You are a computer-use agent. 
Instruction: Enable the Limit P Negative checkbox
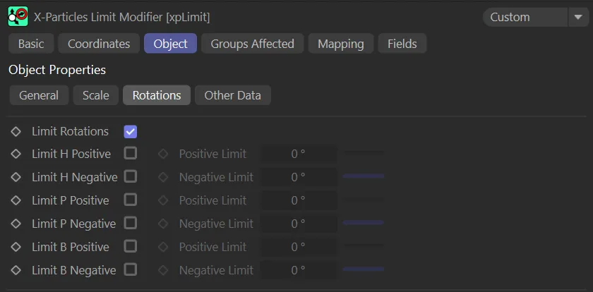tap(131, 223)
